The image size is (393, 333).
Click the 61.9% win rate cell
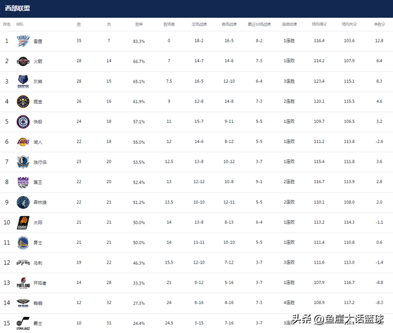click(139, 101)
